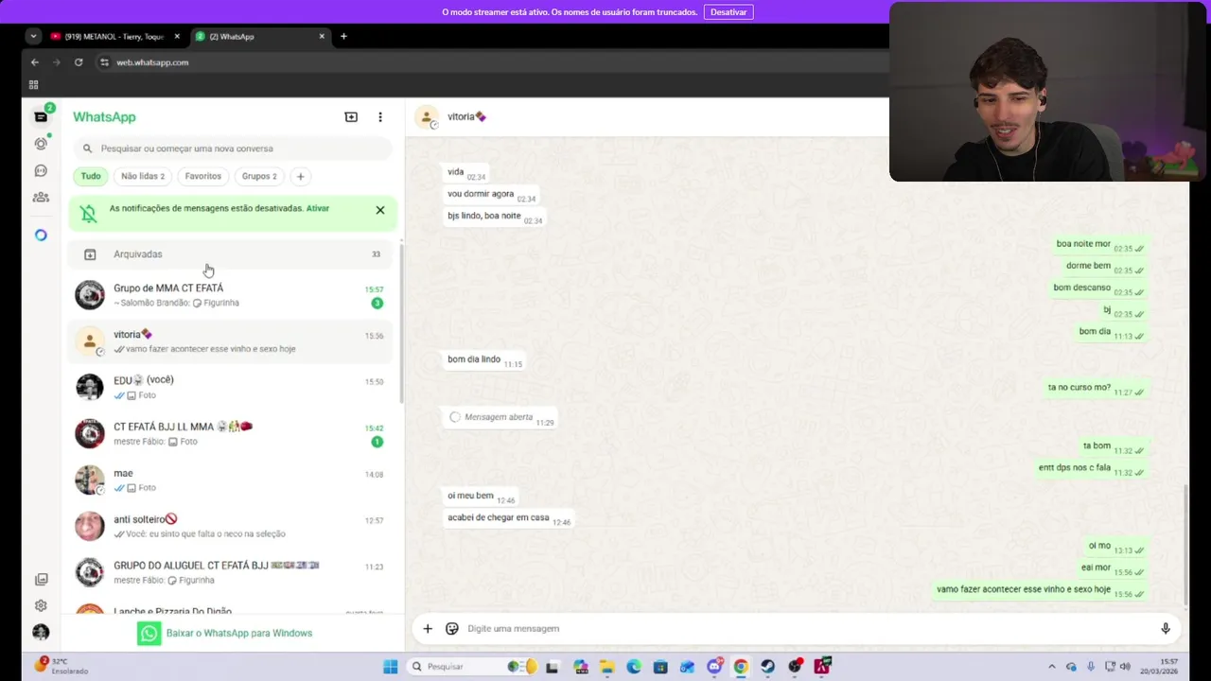The image size is (1211, 681).
Task: Open the tab search dropdown arrow
Action: pyautogui.click(x=33, y=36)
